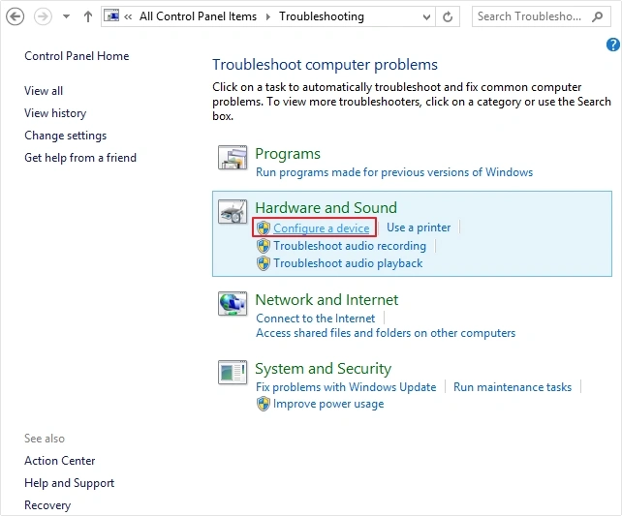Click shield icon beside Improve power usage
The image size is (622, 516).
click(263, 405)
